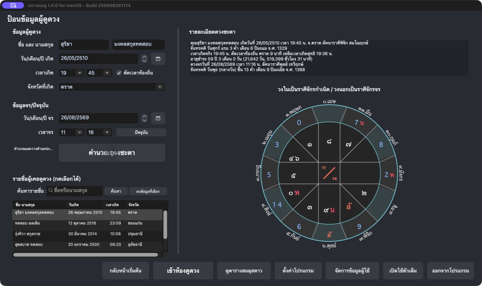Open the birth date calendar picker
This screenshot has width=482, height=286.
(x=158, y=59)
